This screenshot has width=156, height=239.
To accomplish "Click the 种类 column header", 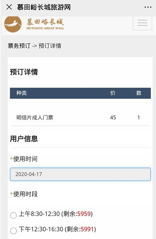I will point(22,93).
